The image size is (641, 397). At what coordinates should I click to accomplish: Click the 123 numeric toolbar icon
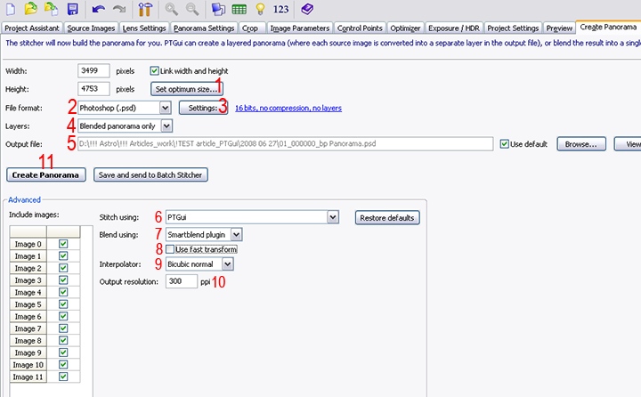pyautogui.click(x=281, y=10)
